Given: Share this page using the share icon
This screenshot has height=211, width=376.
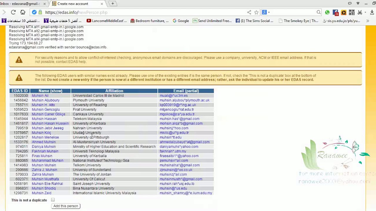Looking at the screenshot, I should tap(249, 12).
